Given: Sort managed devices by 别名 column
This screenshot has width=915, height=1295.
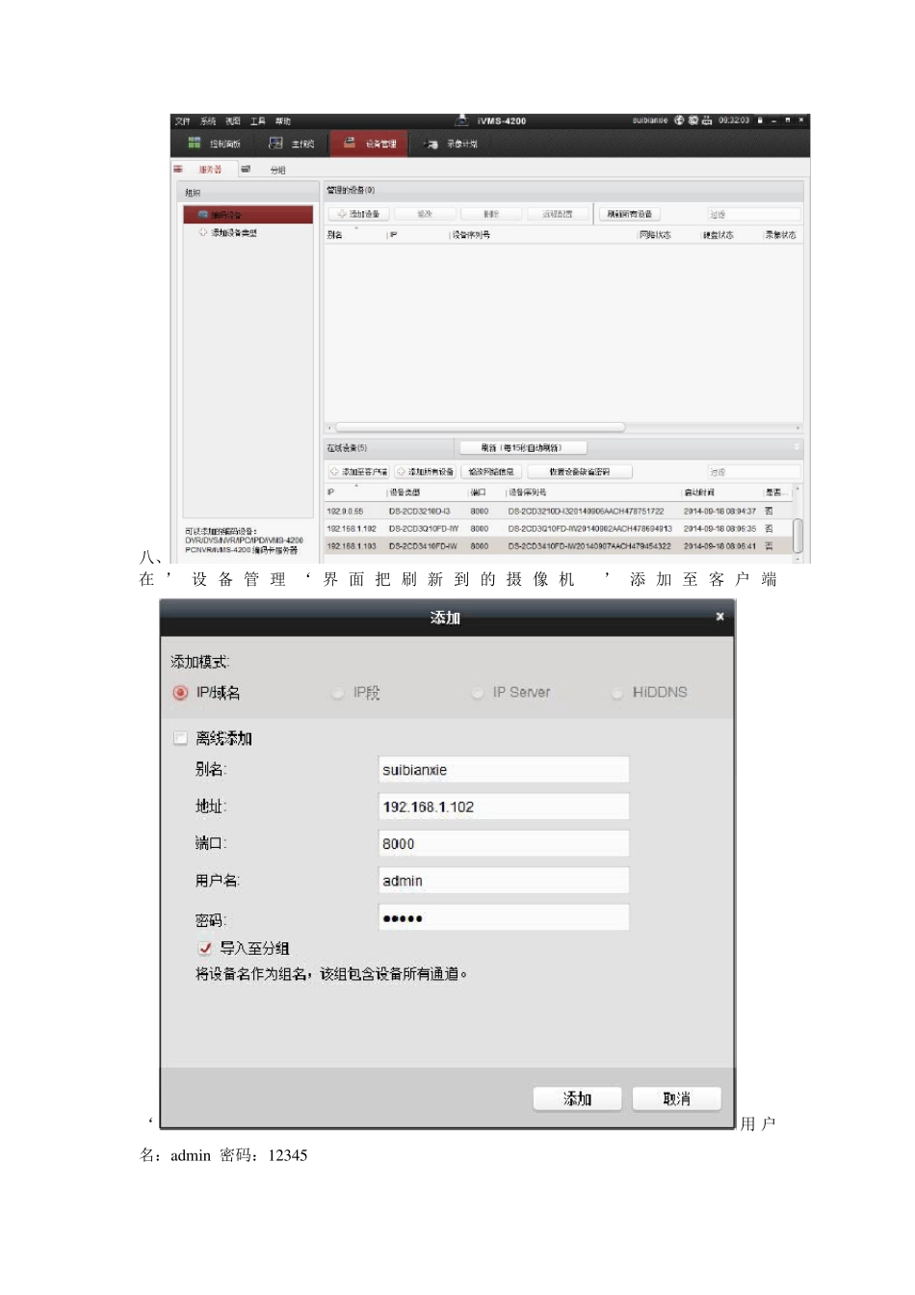Looking at the screenshot, I should [x=334, y=235].
